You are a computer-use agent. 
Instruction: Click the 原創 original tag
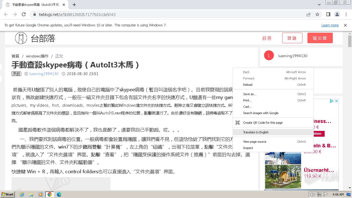16,74
